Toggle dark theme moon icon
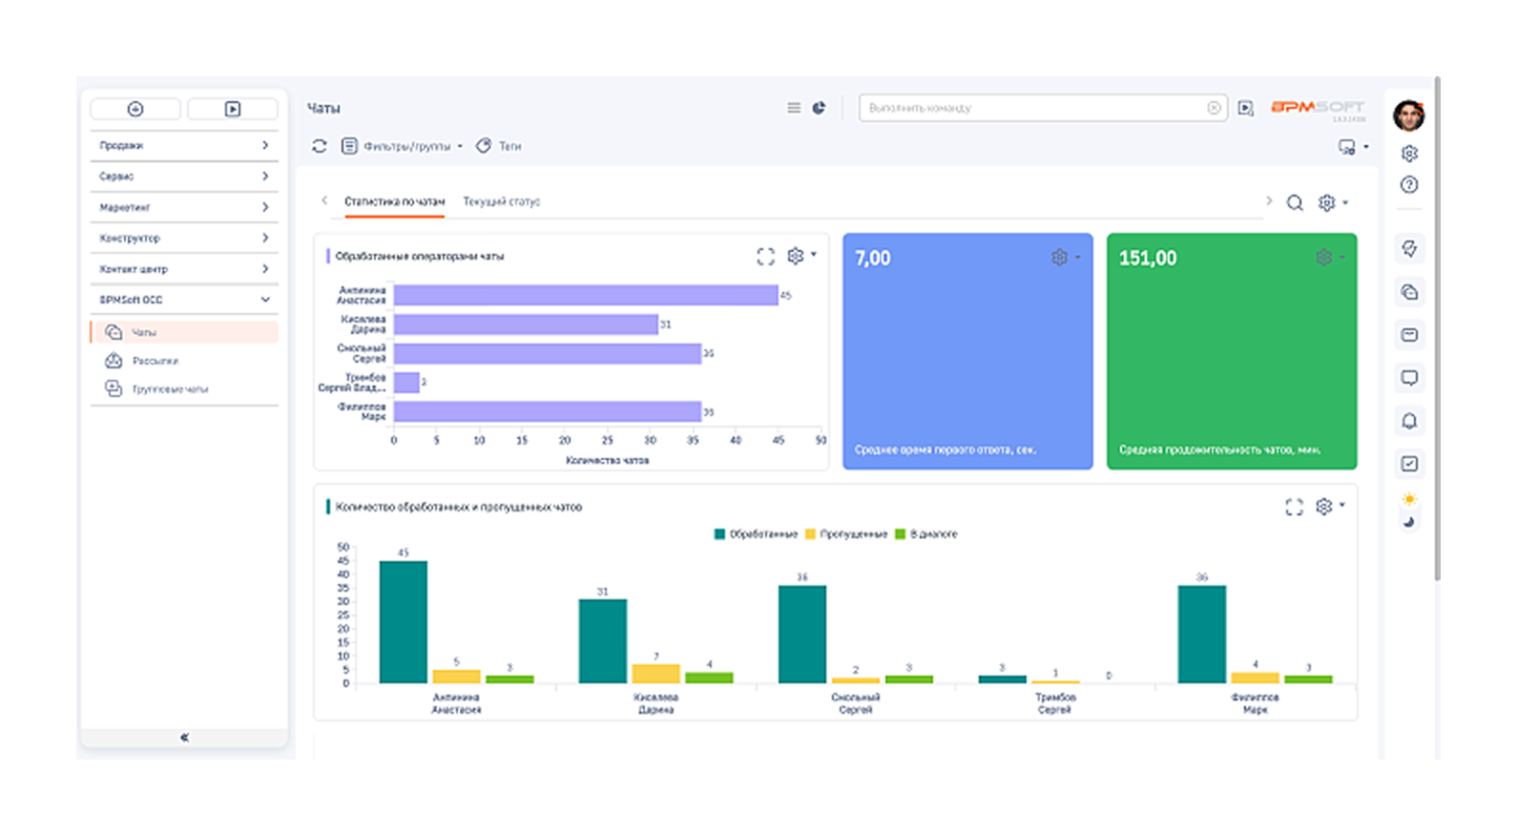This screenshot has height=836, width=1517. click(x=1409, y=521)
